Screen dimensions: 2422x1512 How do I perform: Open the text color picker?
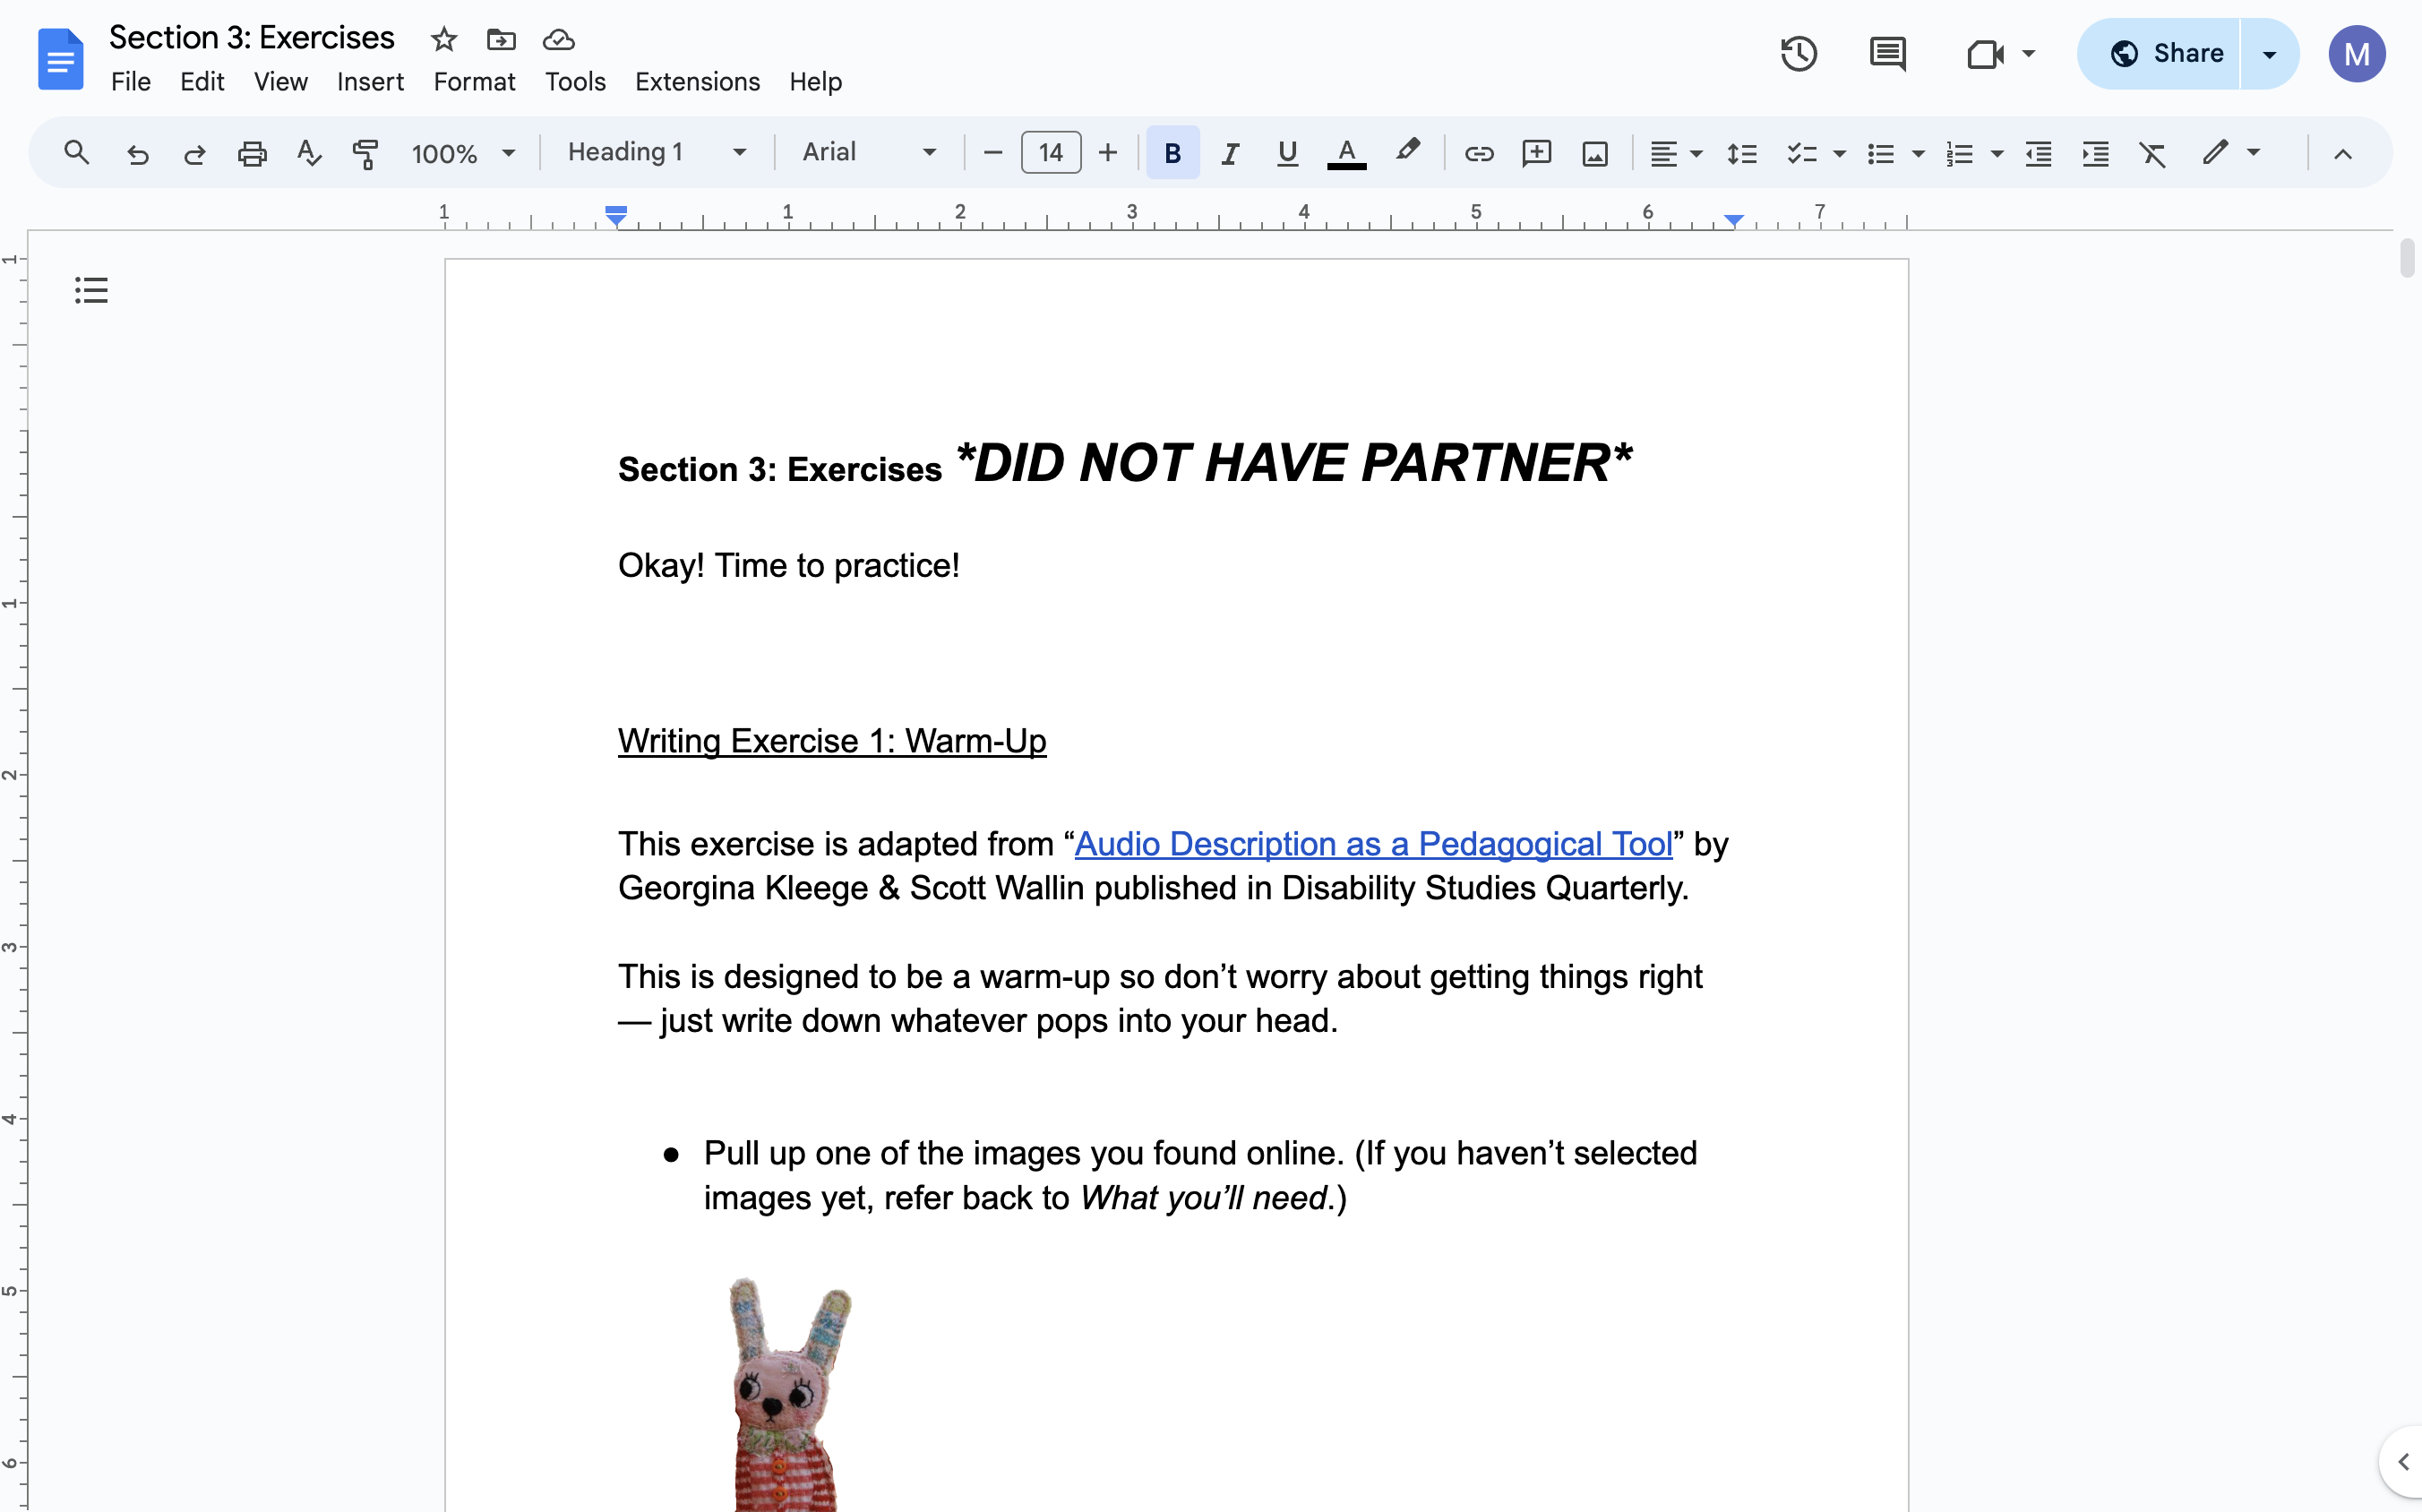[x=1346, y=153]
